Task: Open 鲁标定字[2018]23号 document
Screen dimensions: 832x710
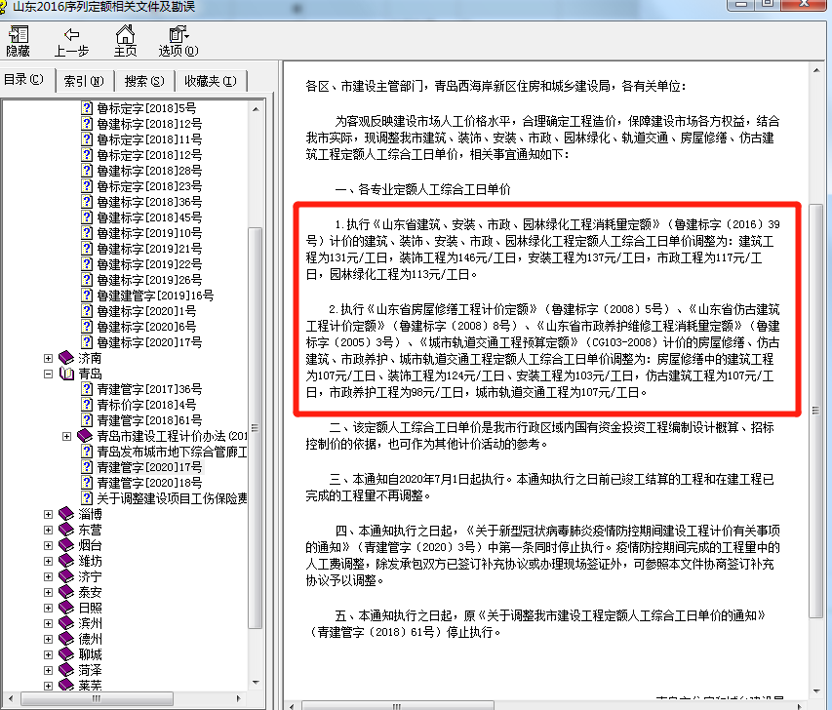Action: pyautogui.click(x=149, y=186)
